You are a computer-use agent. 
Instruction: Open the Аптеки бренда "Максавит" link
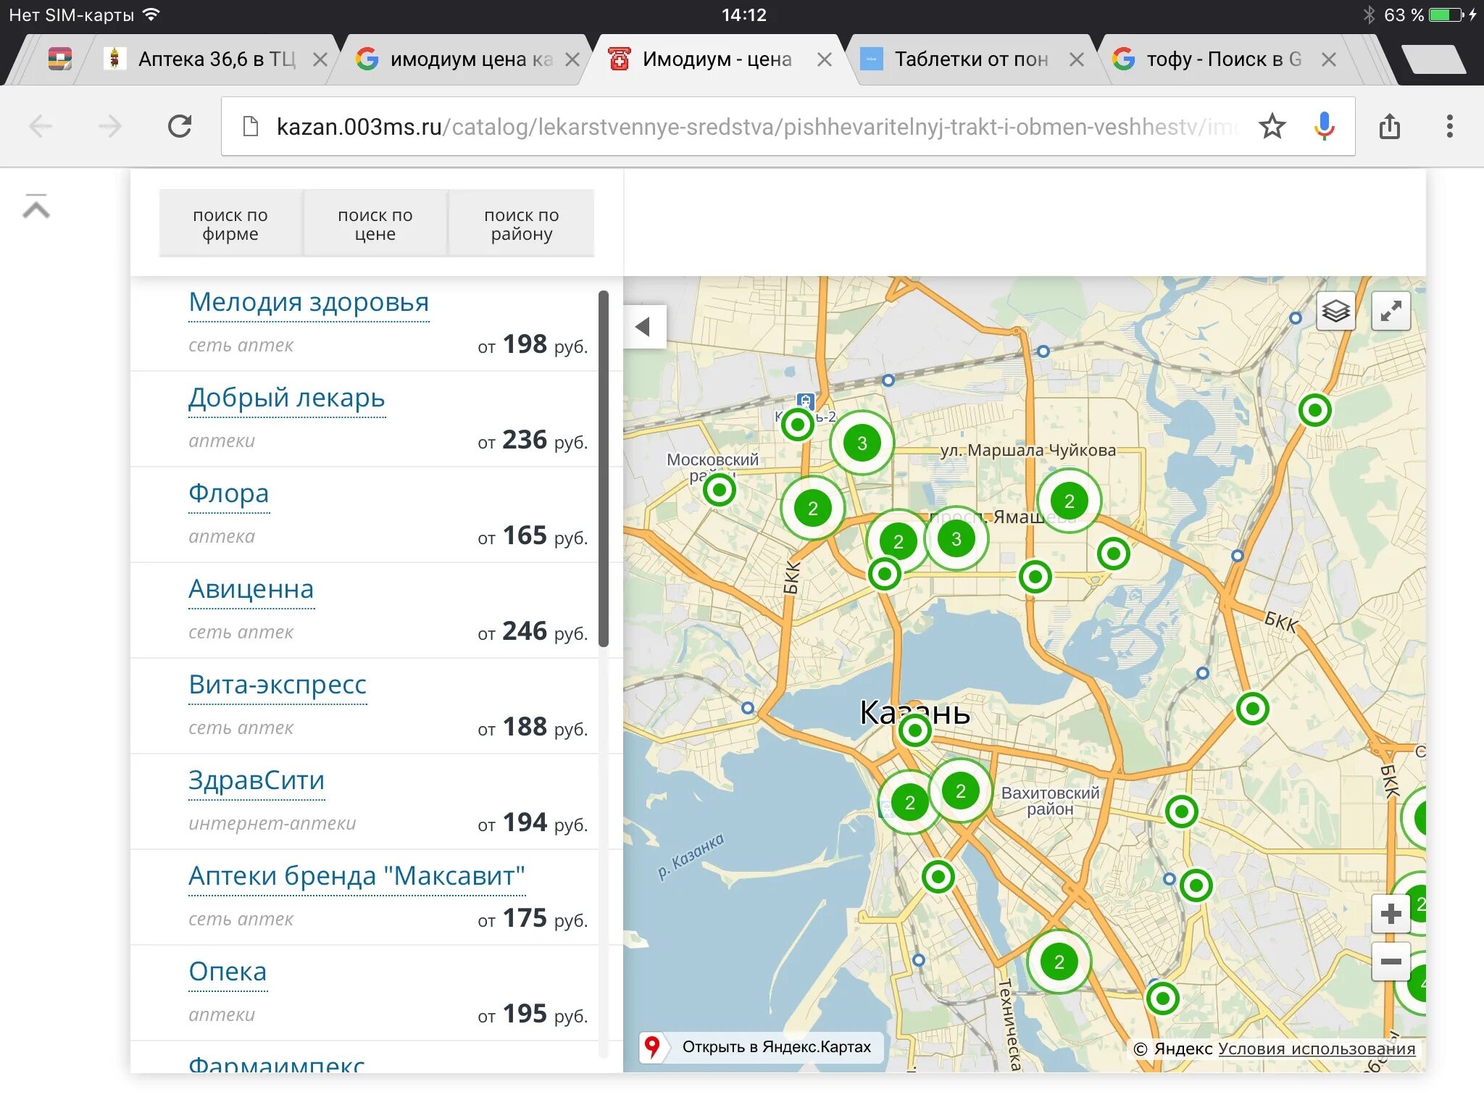tap(357, 876)
